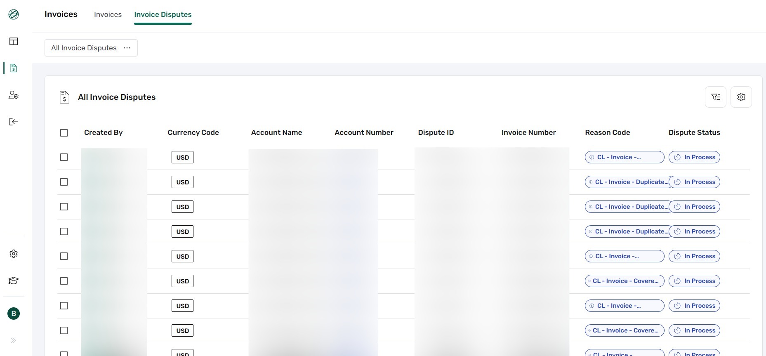Check the sixth row's checkbox

[x=64, y=281]
